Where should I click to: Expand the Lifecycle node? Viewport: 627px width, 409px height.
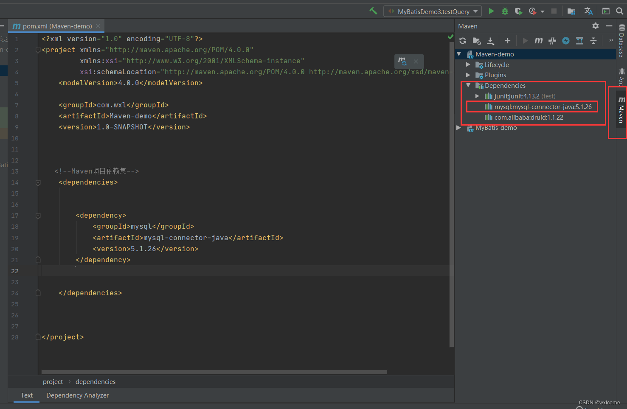[468, 64]
